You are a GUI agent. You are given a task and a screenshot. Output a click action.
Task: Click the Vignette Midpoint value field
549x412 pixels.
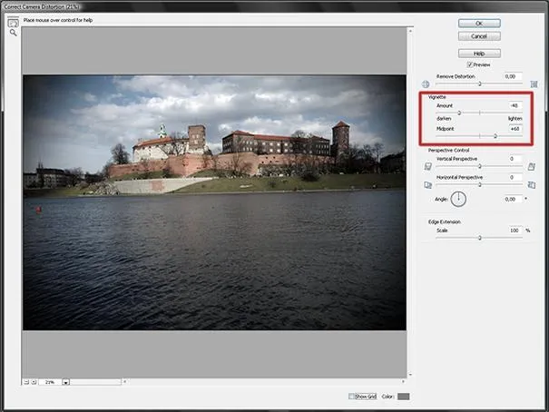click(514, 129)
